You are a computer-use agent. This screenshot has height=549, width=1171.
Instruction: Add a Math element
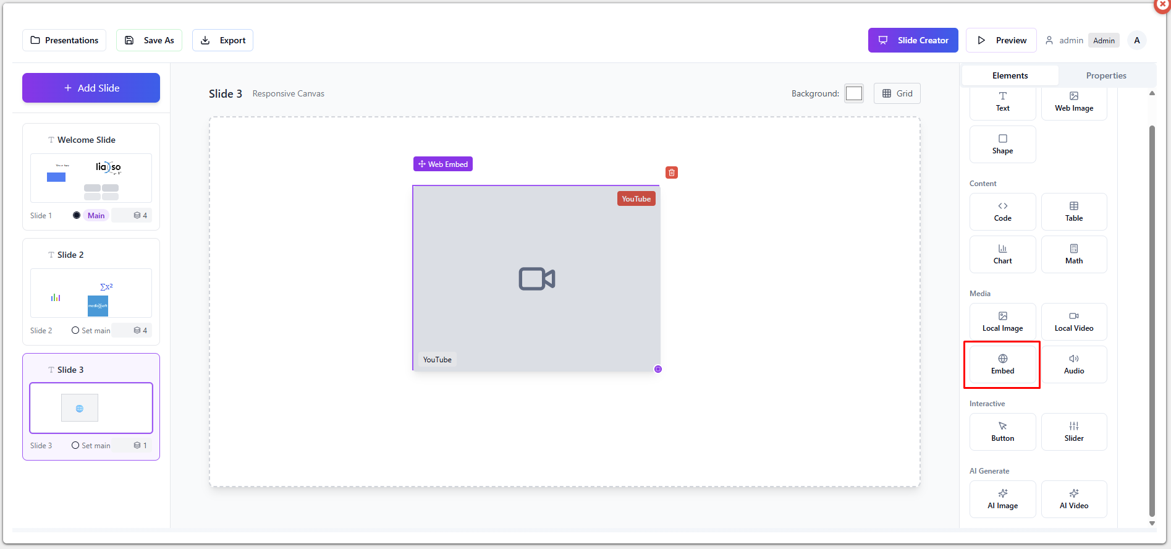coord(1073,255)
